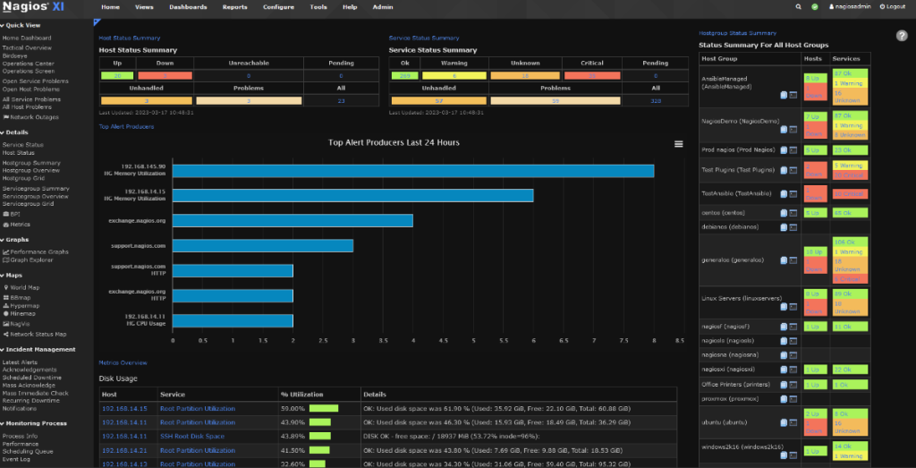The image size is (916, 468).
Task: Click the 192.168.145.90 memory utilization chart bar
Action: coord(413,171)
